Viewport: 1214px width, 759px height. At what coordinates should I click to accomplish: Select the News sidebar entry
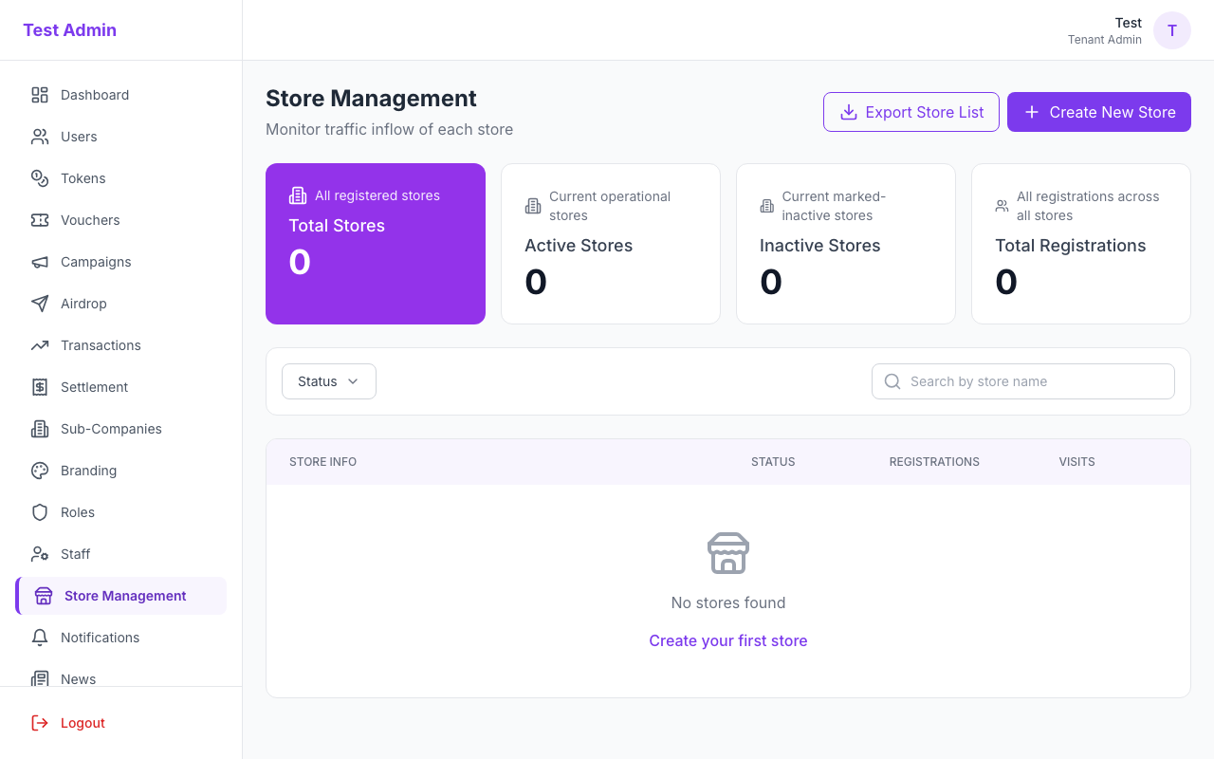tap(78, 679)
